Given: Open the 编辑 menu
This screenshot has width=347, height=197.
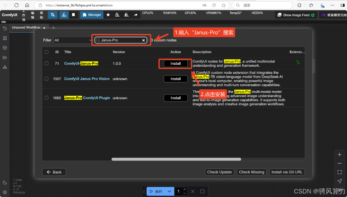Looking at the screenshot, I should pyautogui.click(x=32, y=15).
